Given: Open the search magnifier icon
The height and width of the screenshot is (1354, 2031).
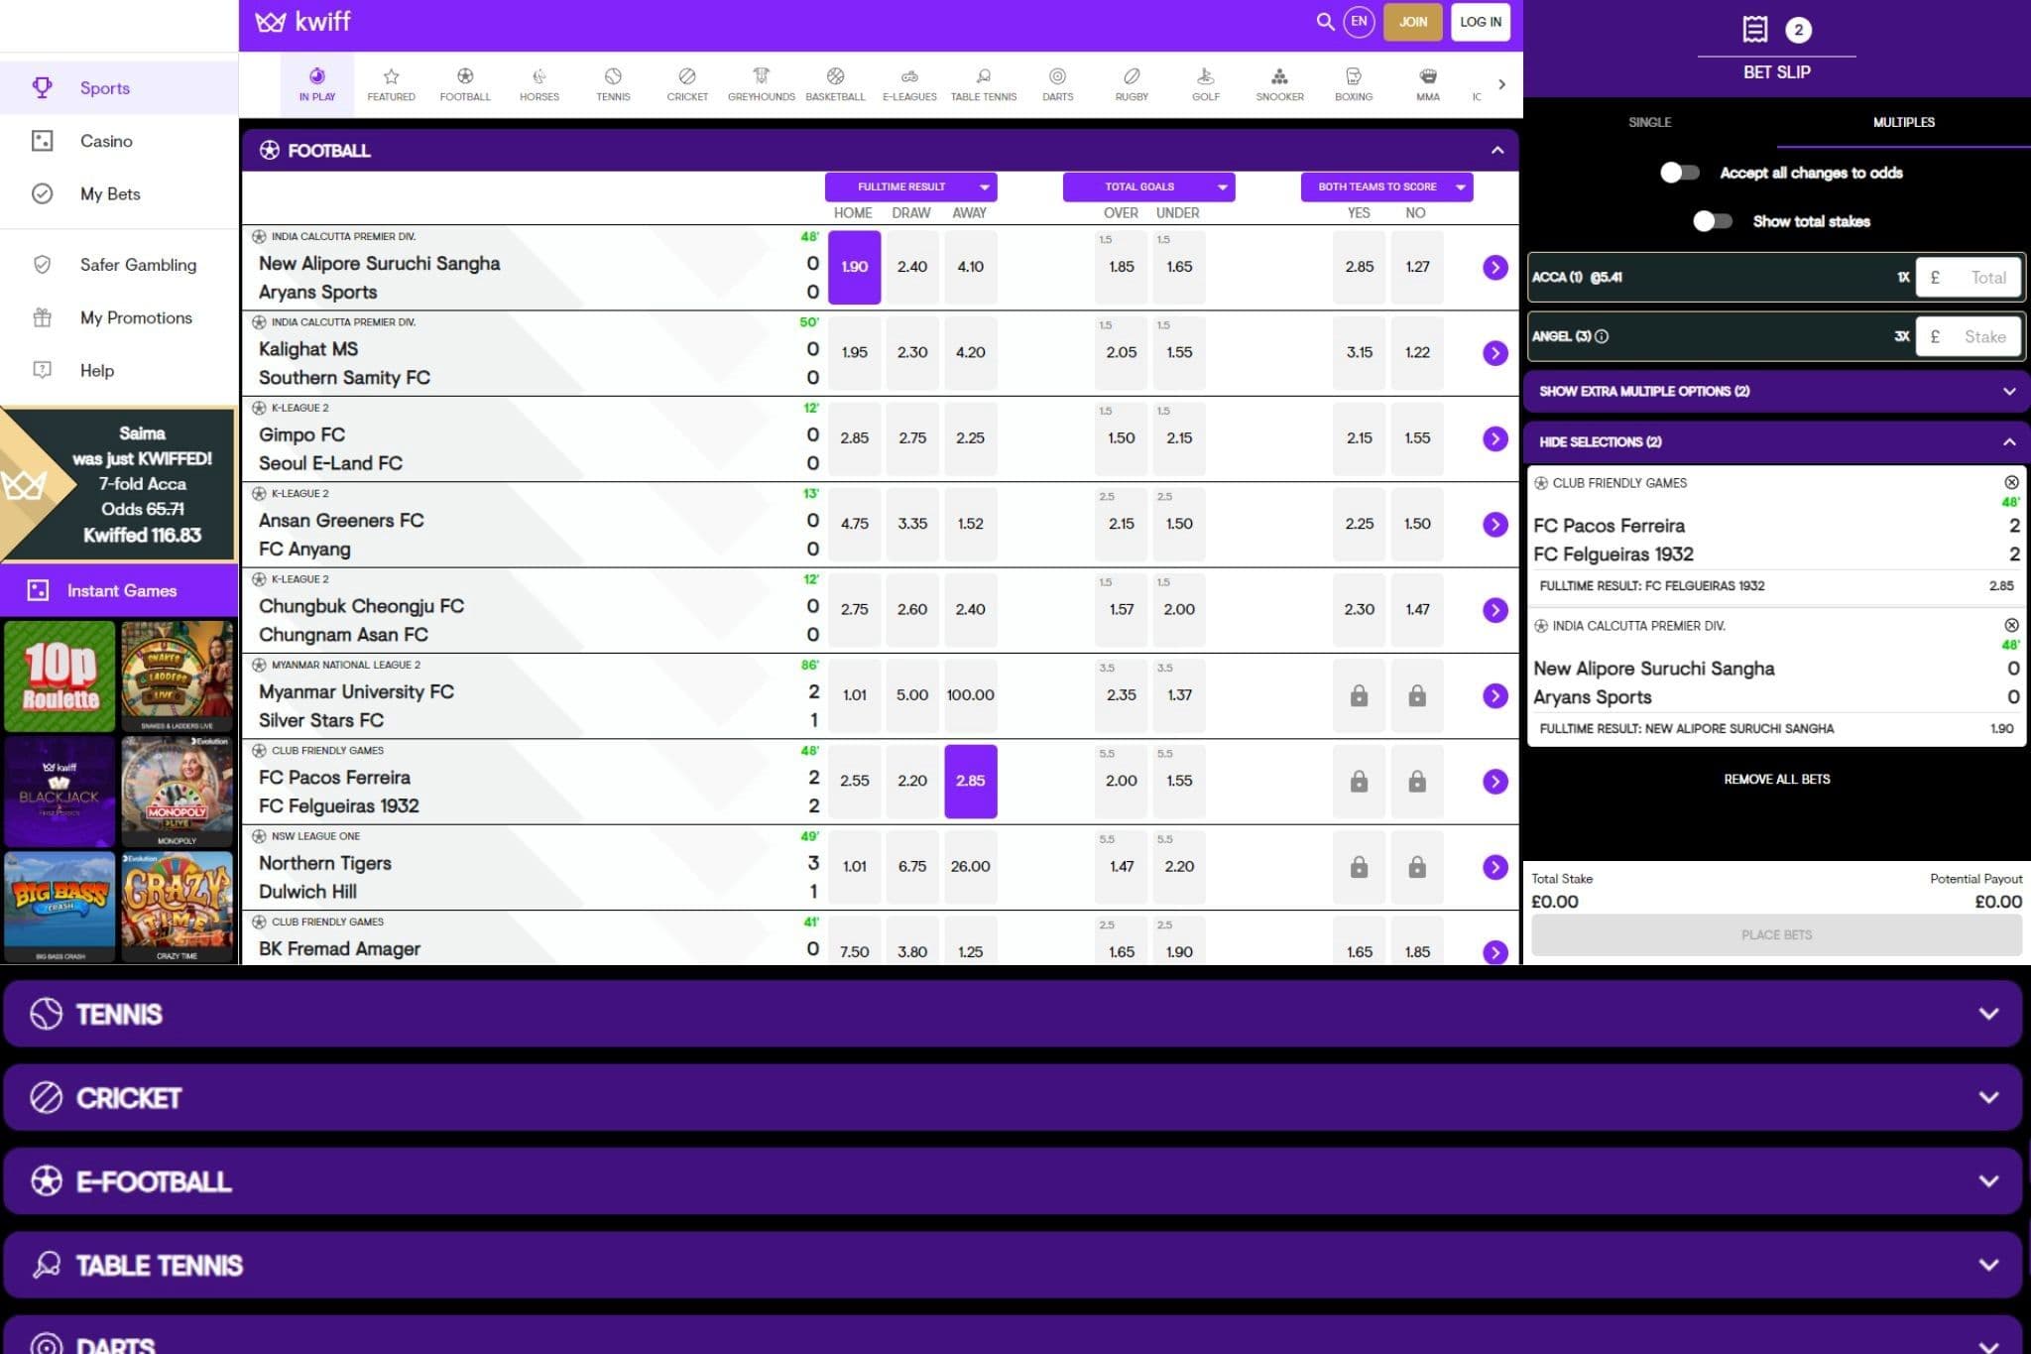Looking at the screenshot, I should pyautogui.click(x=1325, y=22).
